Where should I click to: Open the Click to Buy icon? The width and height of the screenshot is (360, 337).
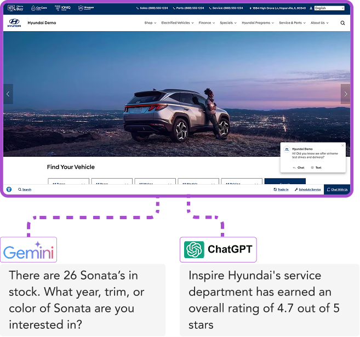[x=15, y=8]
